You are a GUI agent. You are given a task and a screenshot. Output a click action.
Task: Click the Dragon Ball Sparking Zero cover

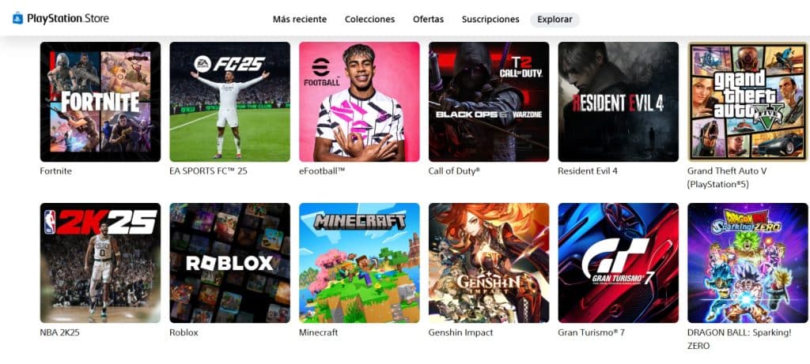pyautogui.click(x=748, y=263)
